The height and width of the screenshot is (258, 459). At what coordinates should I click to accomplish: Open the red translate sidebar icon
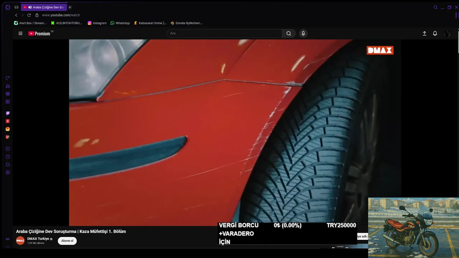[x=8, y=137]
